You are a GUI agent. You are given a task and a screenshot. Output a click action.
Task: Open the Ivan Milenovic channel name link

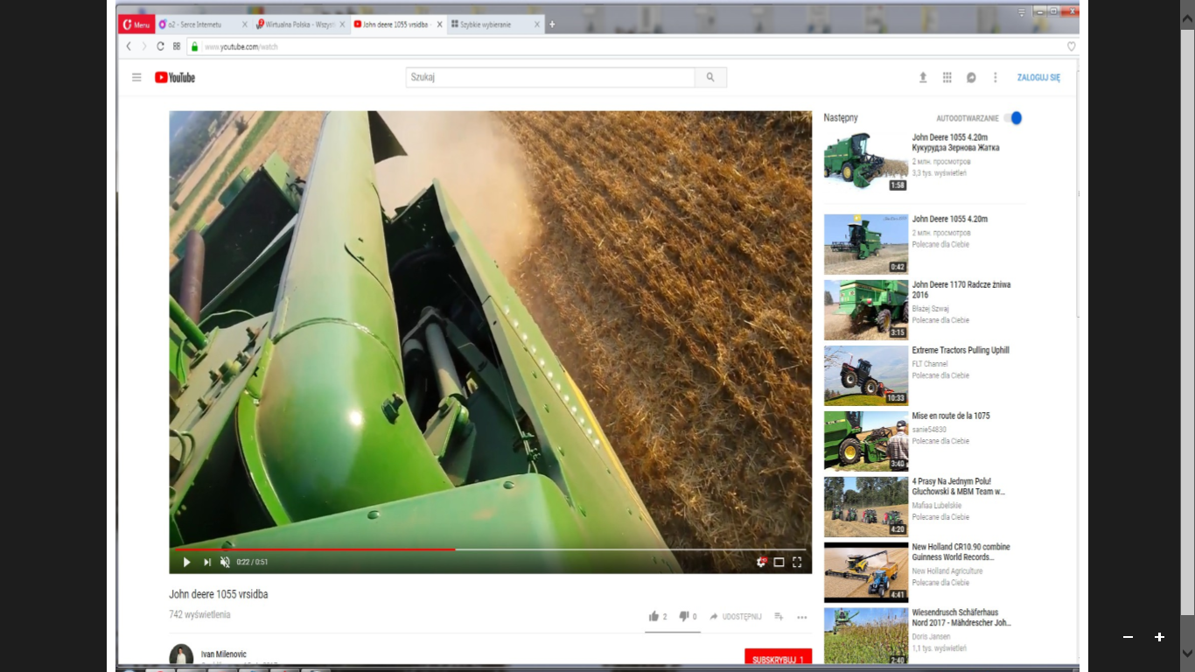coord(224,654)
